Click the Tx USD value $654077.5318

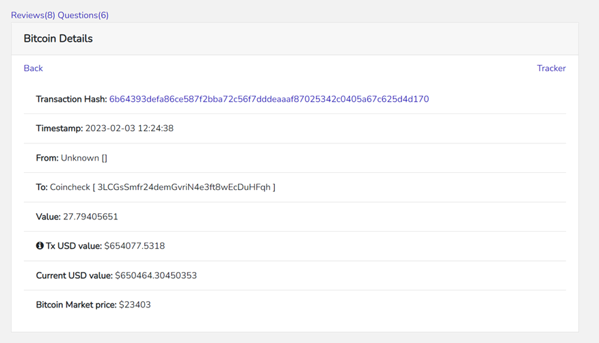[x=135, y=246]
